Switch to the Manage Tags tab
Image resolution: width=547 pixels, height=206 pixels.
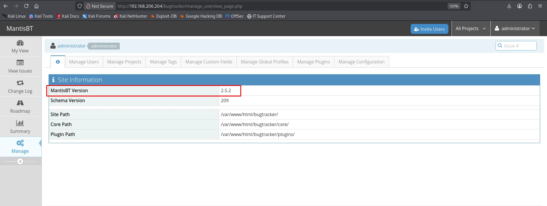[x=163, y=62]
